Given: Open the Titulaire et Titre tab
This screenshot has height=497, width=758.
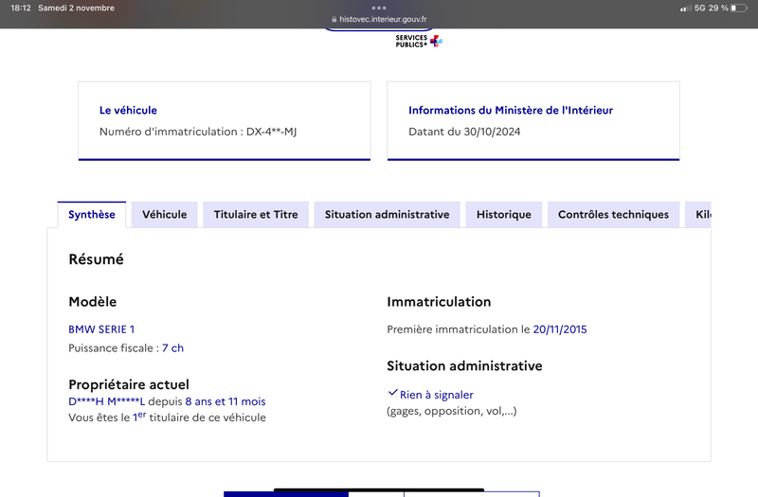Looking at the screenshot, I should click(x=256, y=215).
